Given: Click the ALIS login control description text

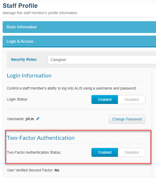Looking at the screenshot, I should [72, 88].
